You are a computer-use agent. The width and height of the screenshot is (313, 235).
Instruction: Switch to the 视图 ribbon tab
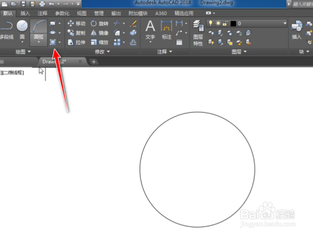[81, 13]
